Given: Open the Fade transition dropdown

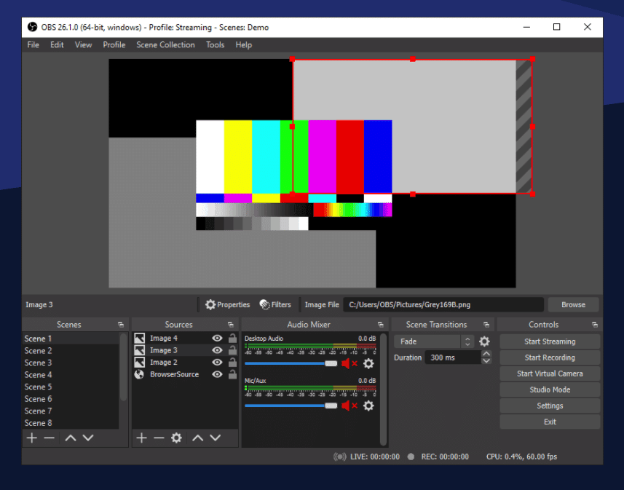Looking at the screenshot, I should [x=434, y=341].
